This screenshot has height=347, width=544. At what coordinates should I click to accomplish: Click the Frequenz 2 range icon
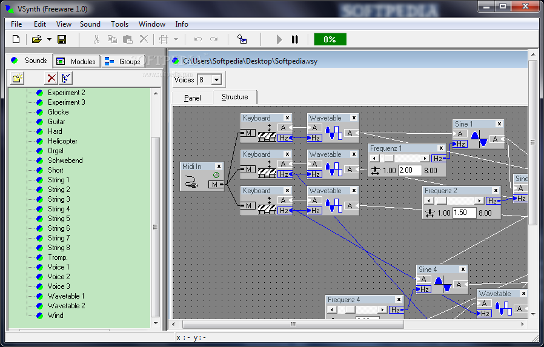click(x=430, y=213)
